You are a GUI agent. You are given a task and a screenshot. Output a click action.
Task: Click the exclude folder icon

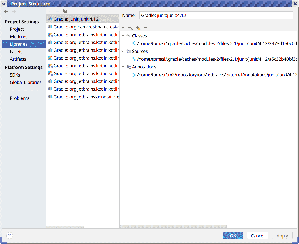click(x=138, y=28)
